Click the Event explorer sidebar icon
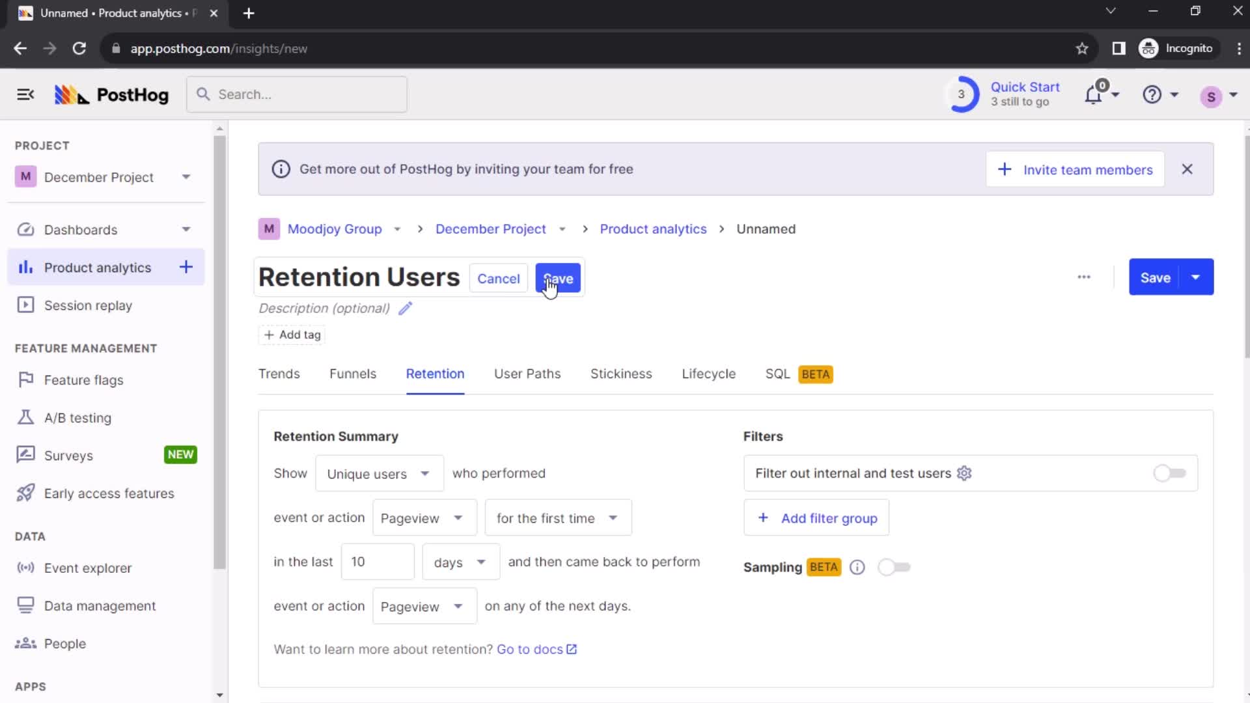 point(25,568)
